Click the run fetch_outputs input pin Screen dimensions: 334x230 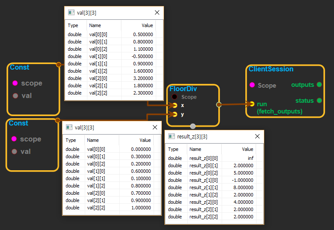click(x=252, y=104)
